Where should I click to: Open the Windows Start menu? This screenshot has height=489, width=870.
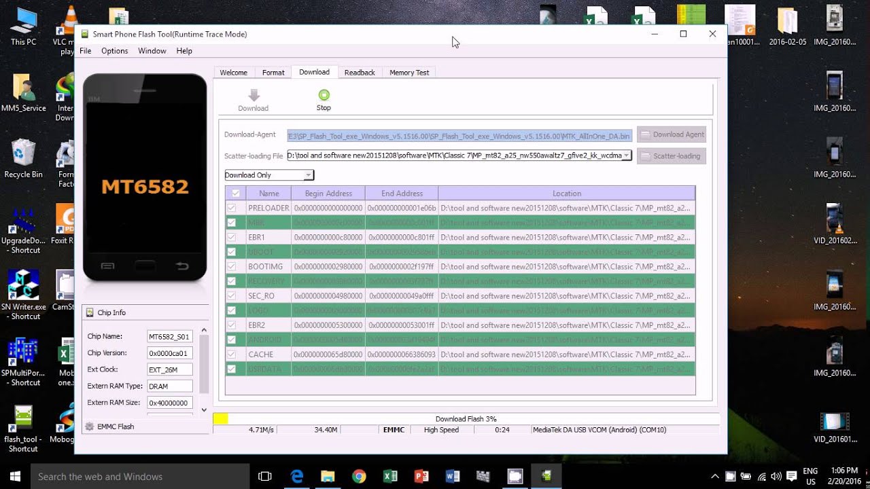[15, 477]
